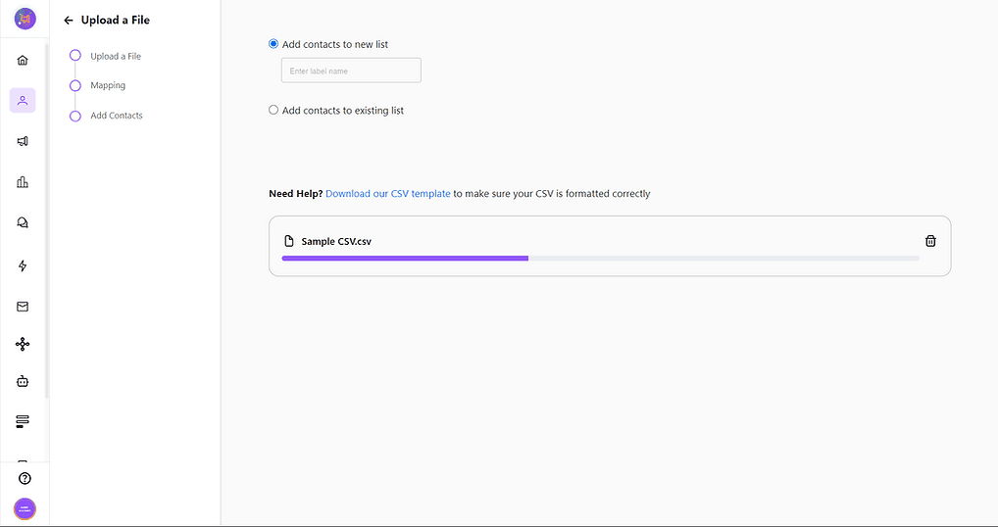Open the integrations network nodes icon
This screenshot has height=527, width=998.
(23, 344)
